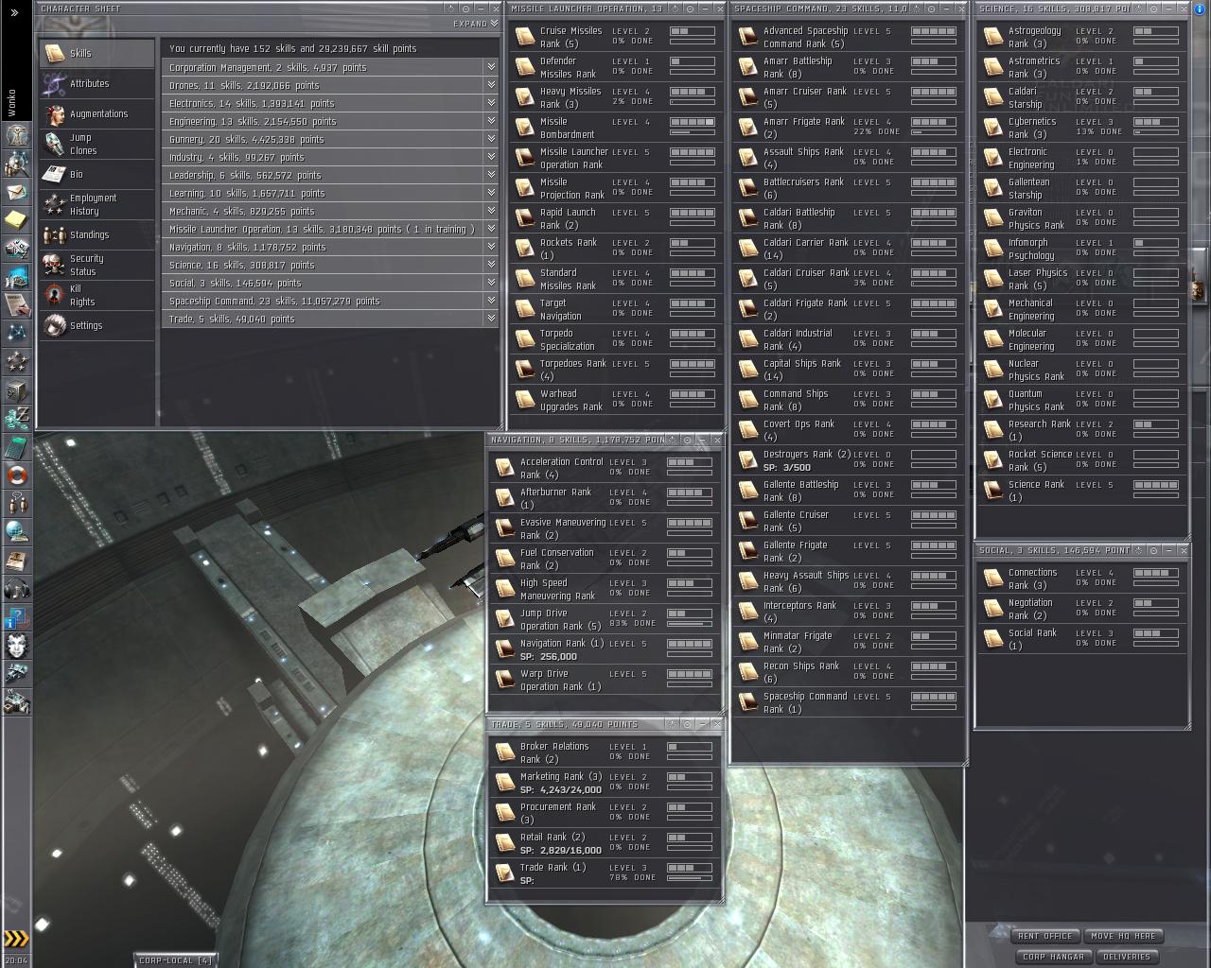This screenshot has height=968, width=1211.
Task: Click the five-stars icon in the sidebar
Action: coord(17,361)
